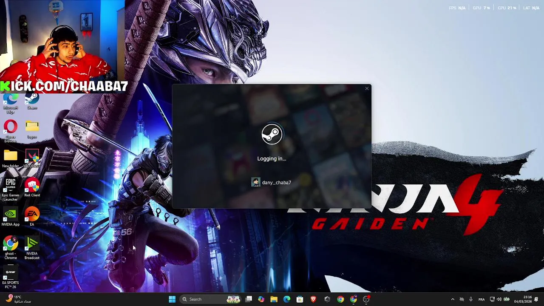
Task: Open Copilot from the taskbar
Action: point(261,299)
